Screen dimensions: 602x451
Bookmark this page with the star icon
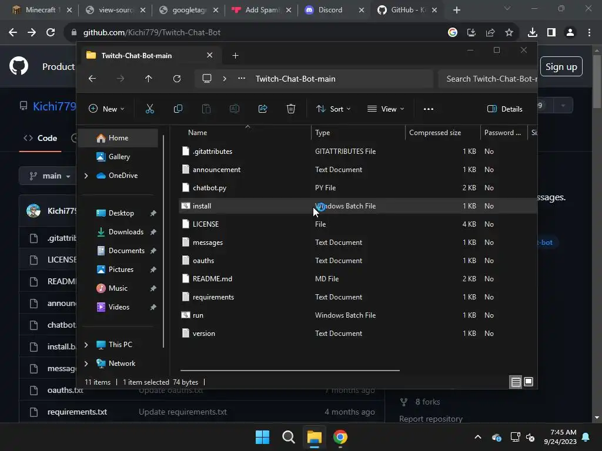click(x=509, y=33)
